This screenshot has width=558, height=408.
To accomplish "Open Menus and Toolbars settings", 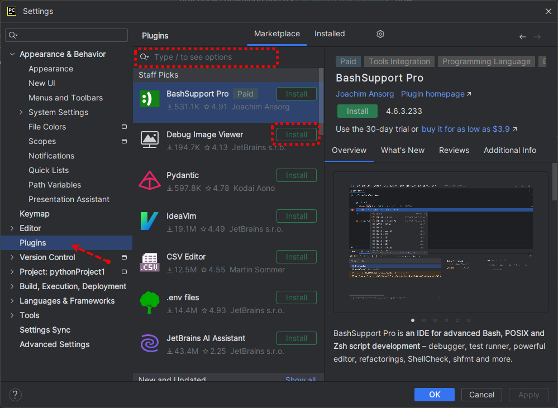I will [x=65, y=98].
